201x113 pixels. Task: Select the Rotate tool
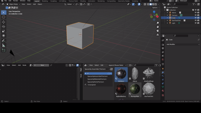click(x=4, y=27)
